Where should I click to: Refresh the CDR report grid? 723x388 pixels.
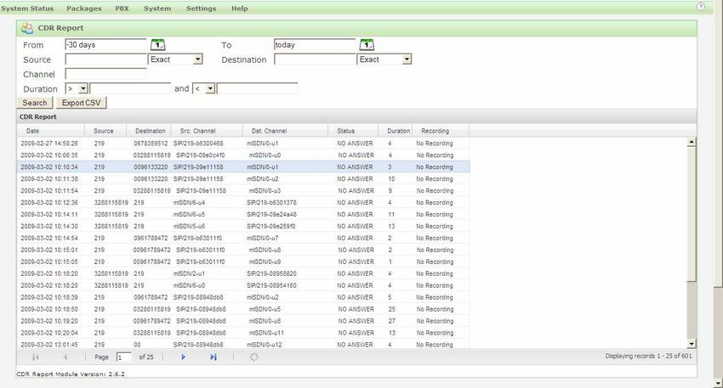pos(253,357)
